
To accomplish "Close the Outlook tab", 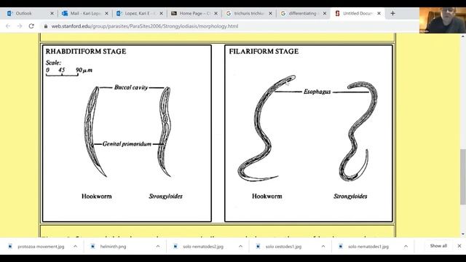I will click(52, 13).
